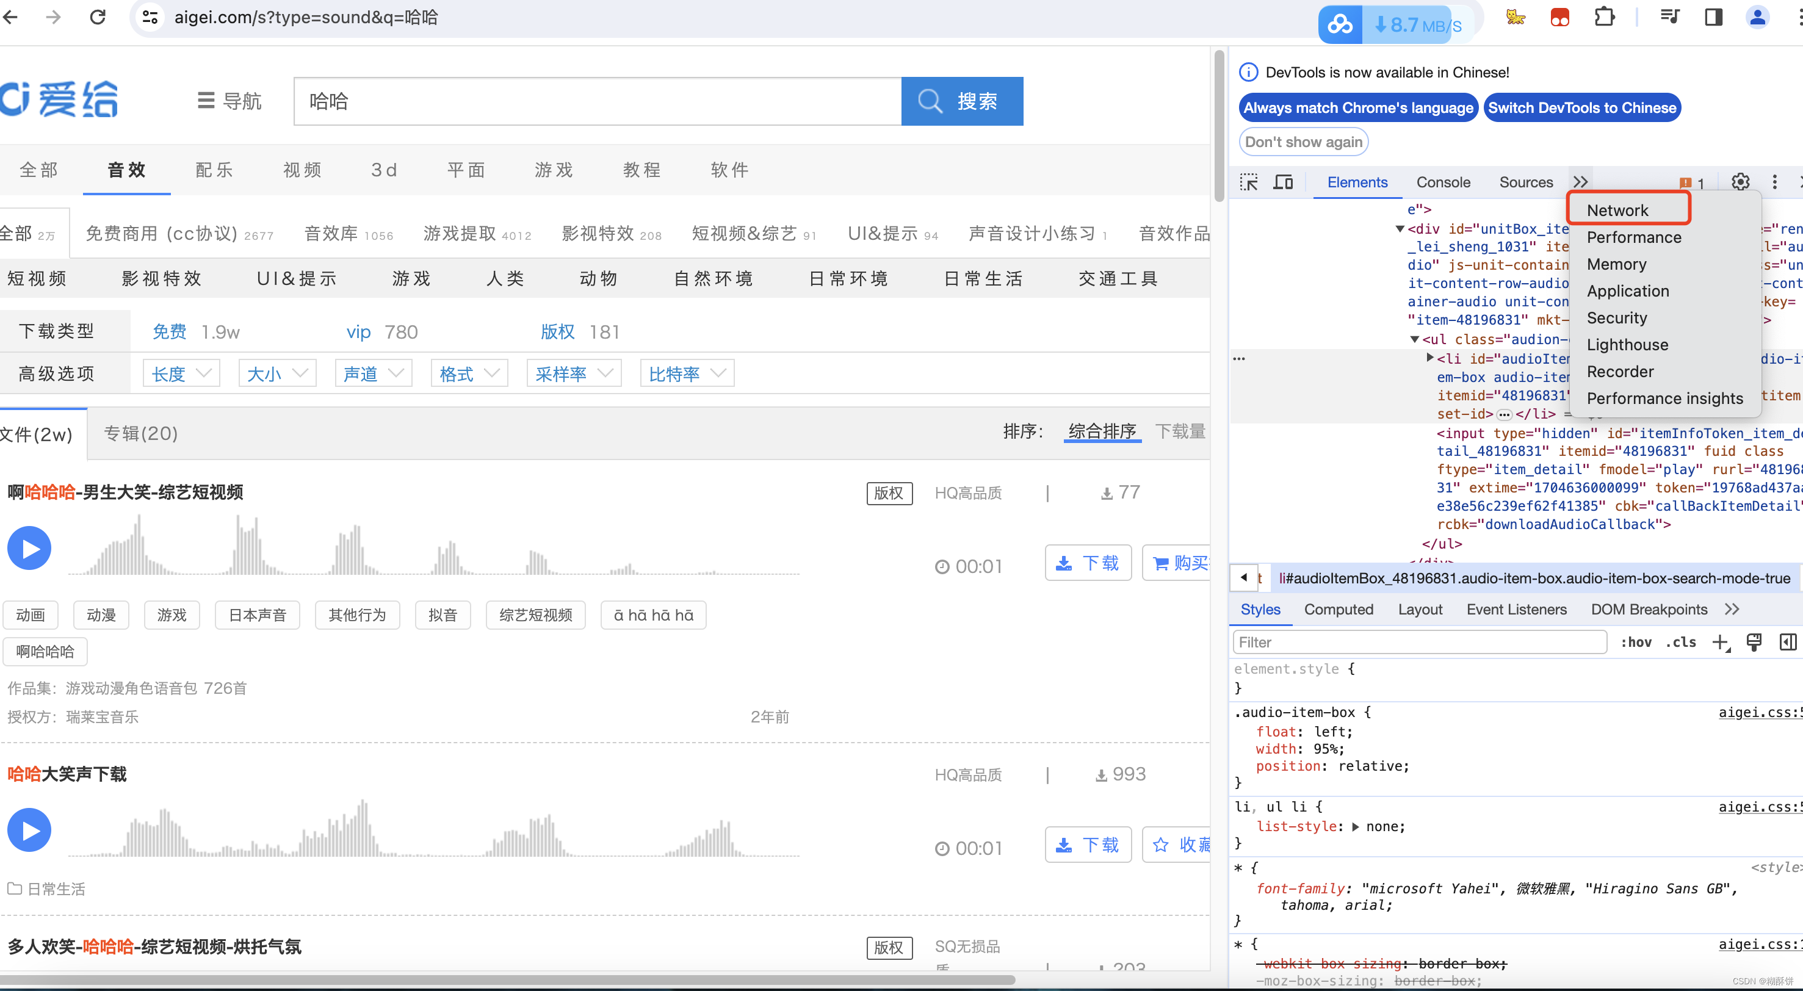Toggle the .cls element classes panel
This screenshot has height=991, width=1803.
coord(1680,643)
